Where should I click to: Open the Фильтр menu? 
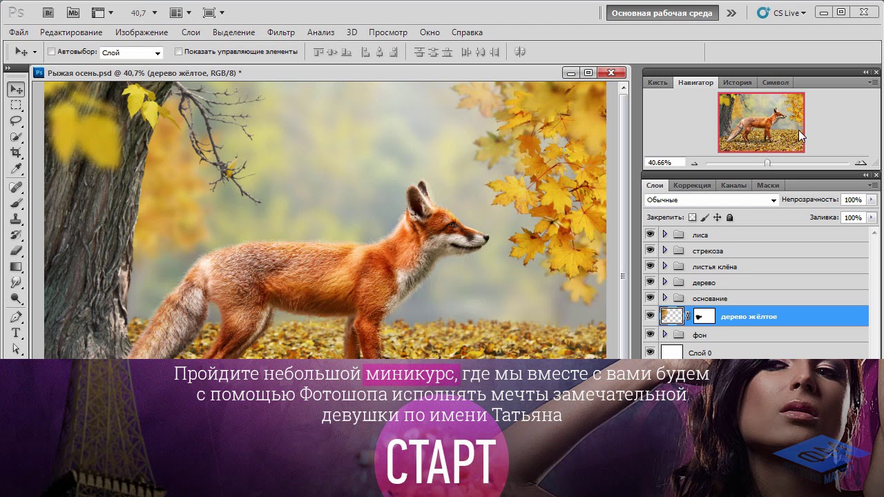coord(280,32)
